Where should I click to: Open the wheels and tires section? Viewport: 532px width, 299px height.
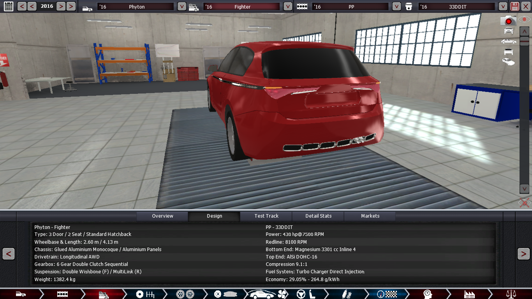[185, 294]
